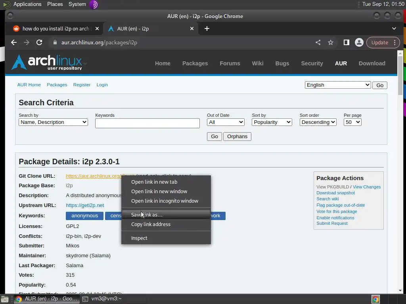Open the Download nav link
This screenshot has width=406, height=304.
(372, 63)
